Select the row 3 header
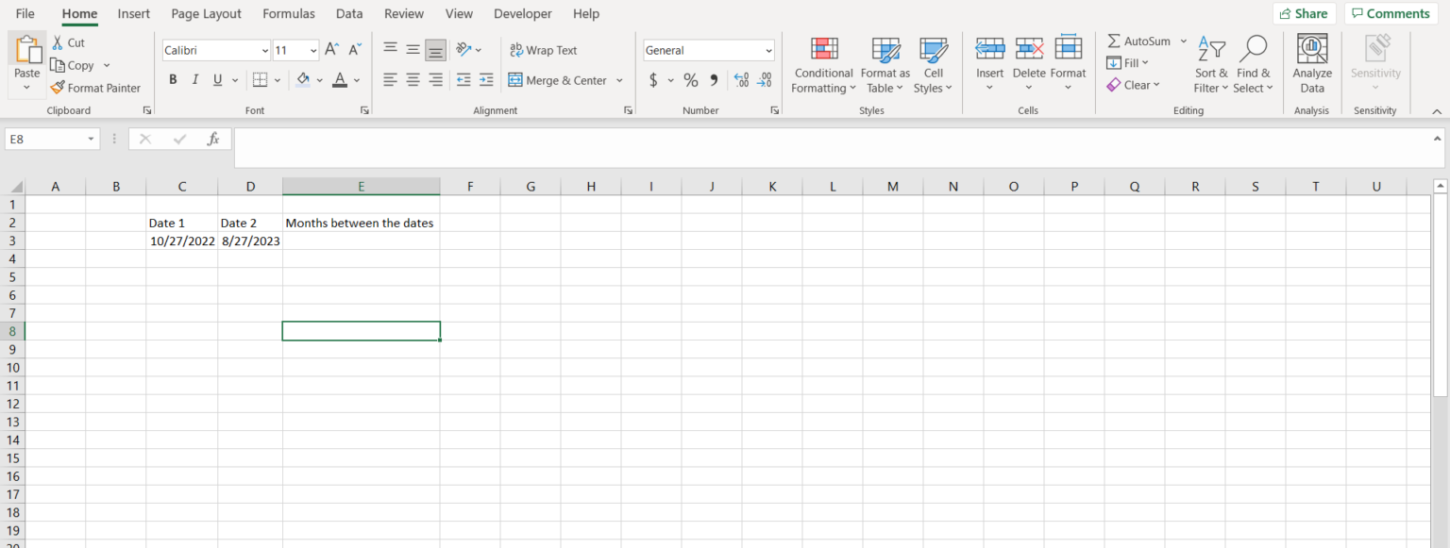The height and width of the screenshot is (548, 1450). [x=12, y=241]
